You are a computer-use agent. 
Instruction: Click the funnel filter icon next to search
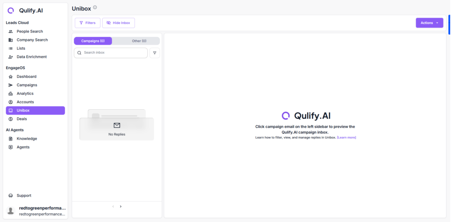click(x=154, y=53)
